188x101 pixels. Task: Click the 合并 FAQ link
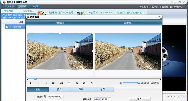[x=15, y=15]
